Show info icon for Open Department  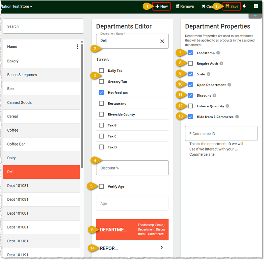coord(229,85)
